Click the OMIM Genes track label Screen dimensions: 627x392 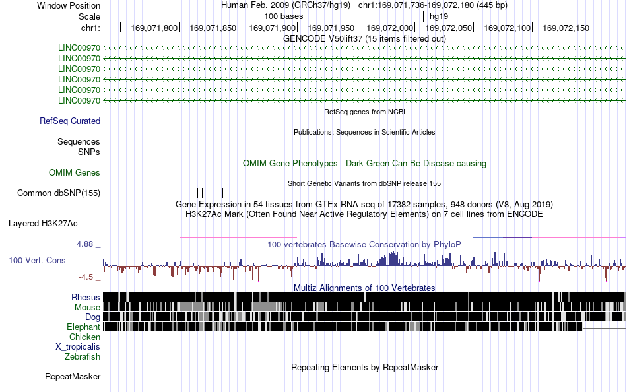click(74, 172)
